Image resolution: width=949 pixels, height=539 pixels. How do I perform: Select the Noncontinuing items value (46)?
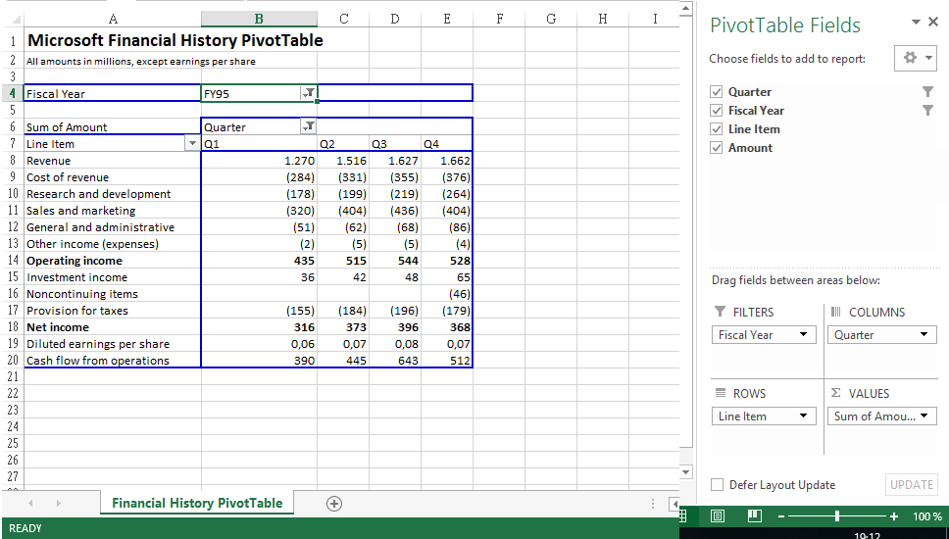pyautogui.click(x=447, y=293)
